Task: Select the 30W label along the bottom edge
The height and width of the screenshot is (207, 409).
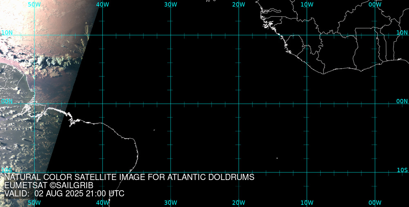Action: coord(171,202)
